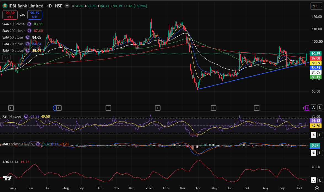Click the refresh icon beside EMA 20 close
Screen dimensions: 324x192
pos(28,44)
